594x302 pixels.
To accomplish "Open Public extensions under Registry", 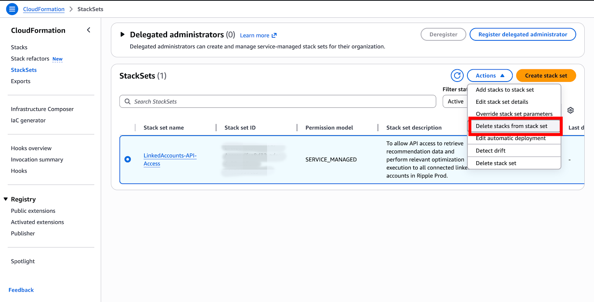I will pyautogui.click(x=33, y=211).
